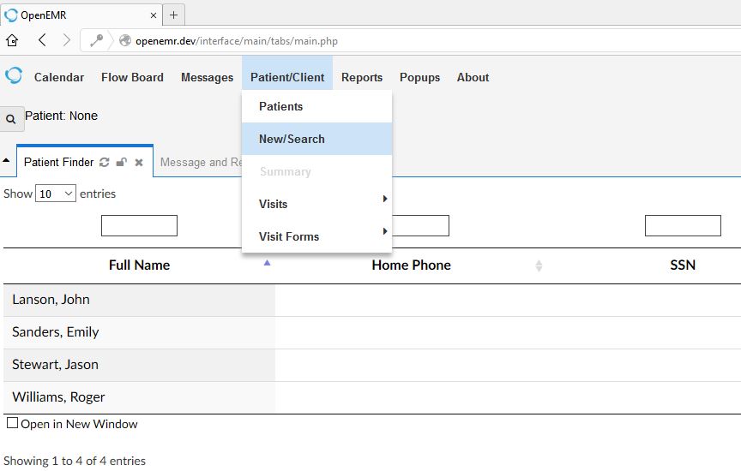This screenshot has height=471, width=741.
Task: Toggle the lock icon on Patient Finder tab
Action: (x=122, y=162)
